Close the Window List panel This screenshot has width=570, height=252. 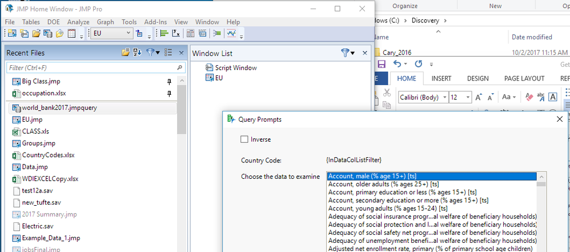tap(365, 53)
